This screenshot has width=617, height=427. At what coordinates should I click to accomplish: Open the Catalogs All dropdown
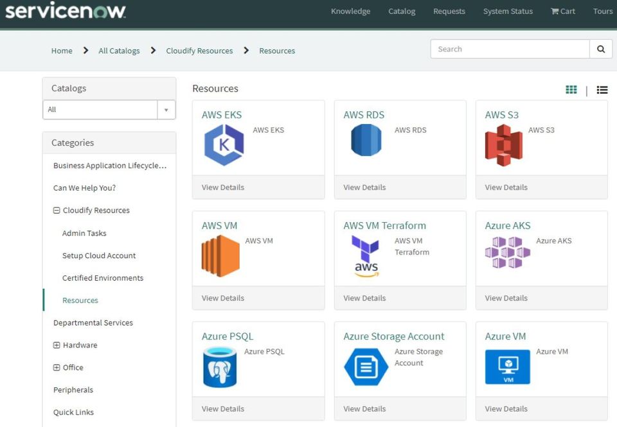click(109, 110)
